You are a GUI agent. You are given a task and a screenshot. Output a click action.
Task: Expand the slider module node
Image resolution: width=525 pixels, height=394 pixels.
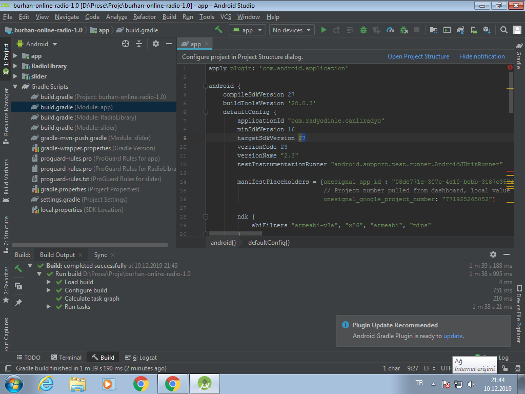(15, 76)
